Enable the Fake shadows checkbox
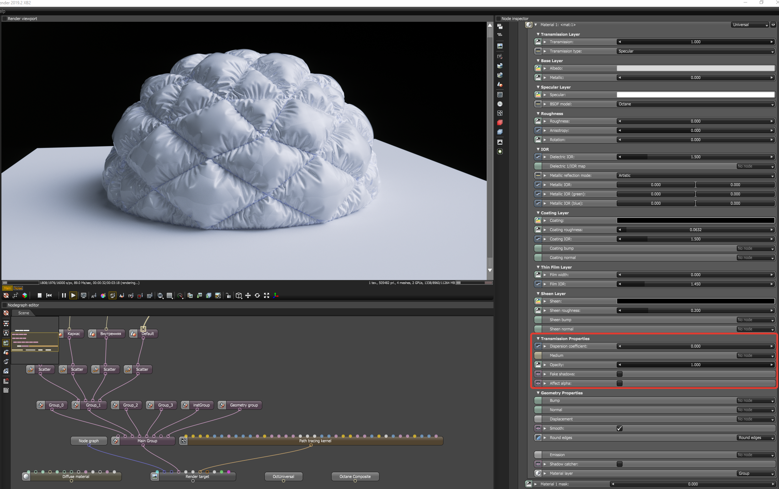 pyautogui.click(x=620, y=374)
